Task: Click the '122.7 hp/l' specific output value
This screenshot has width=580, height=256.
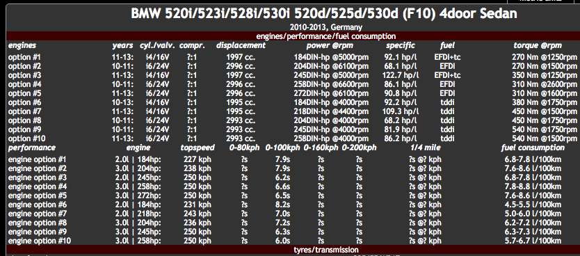Action: point(401,75)
